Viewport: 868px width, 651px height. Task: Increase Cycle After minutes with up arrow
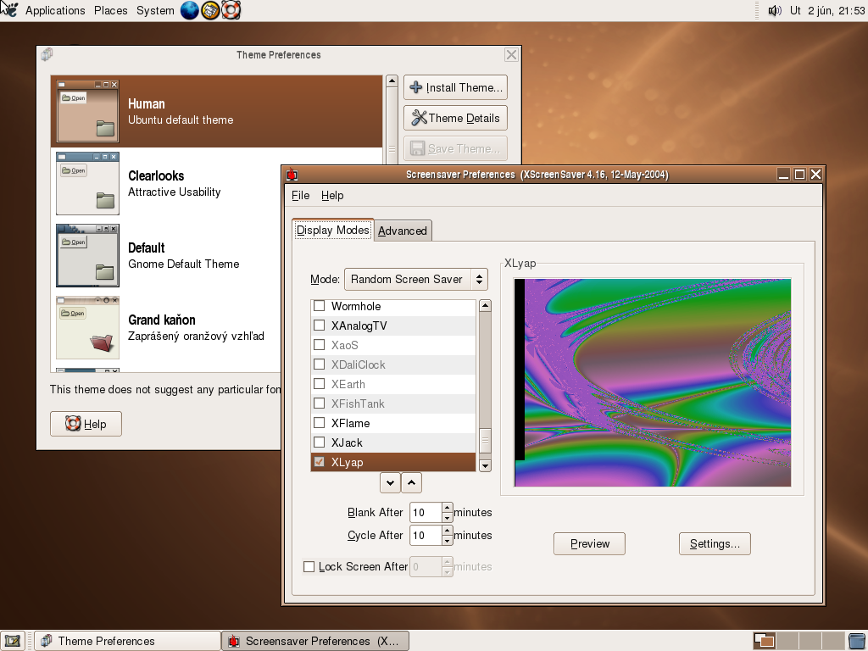448,531
